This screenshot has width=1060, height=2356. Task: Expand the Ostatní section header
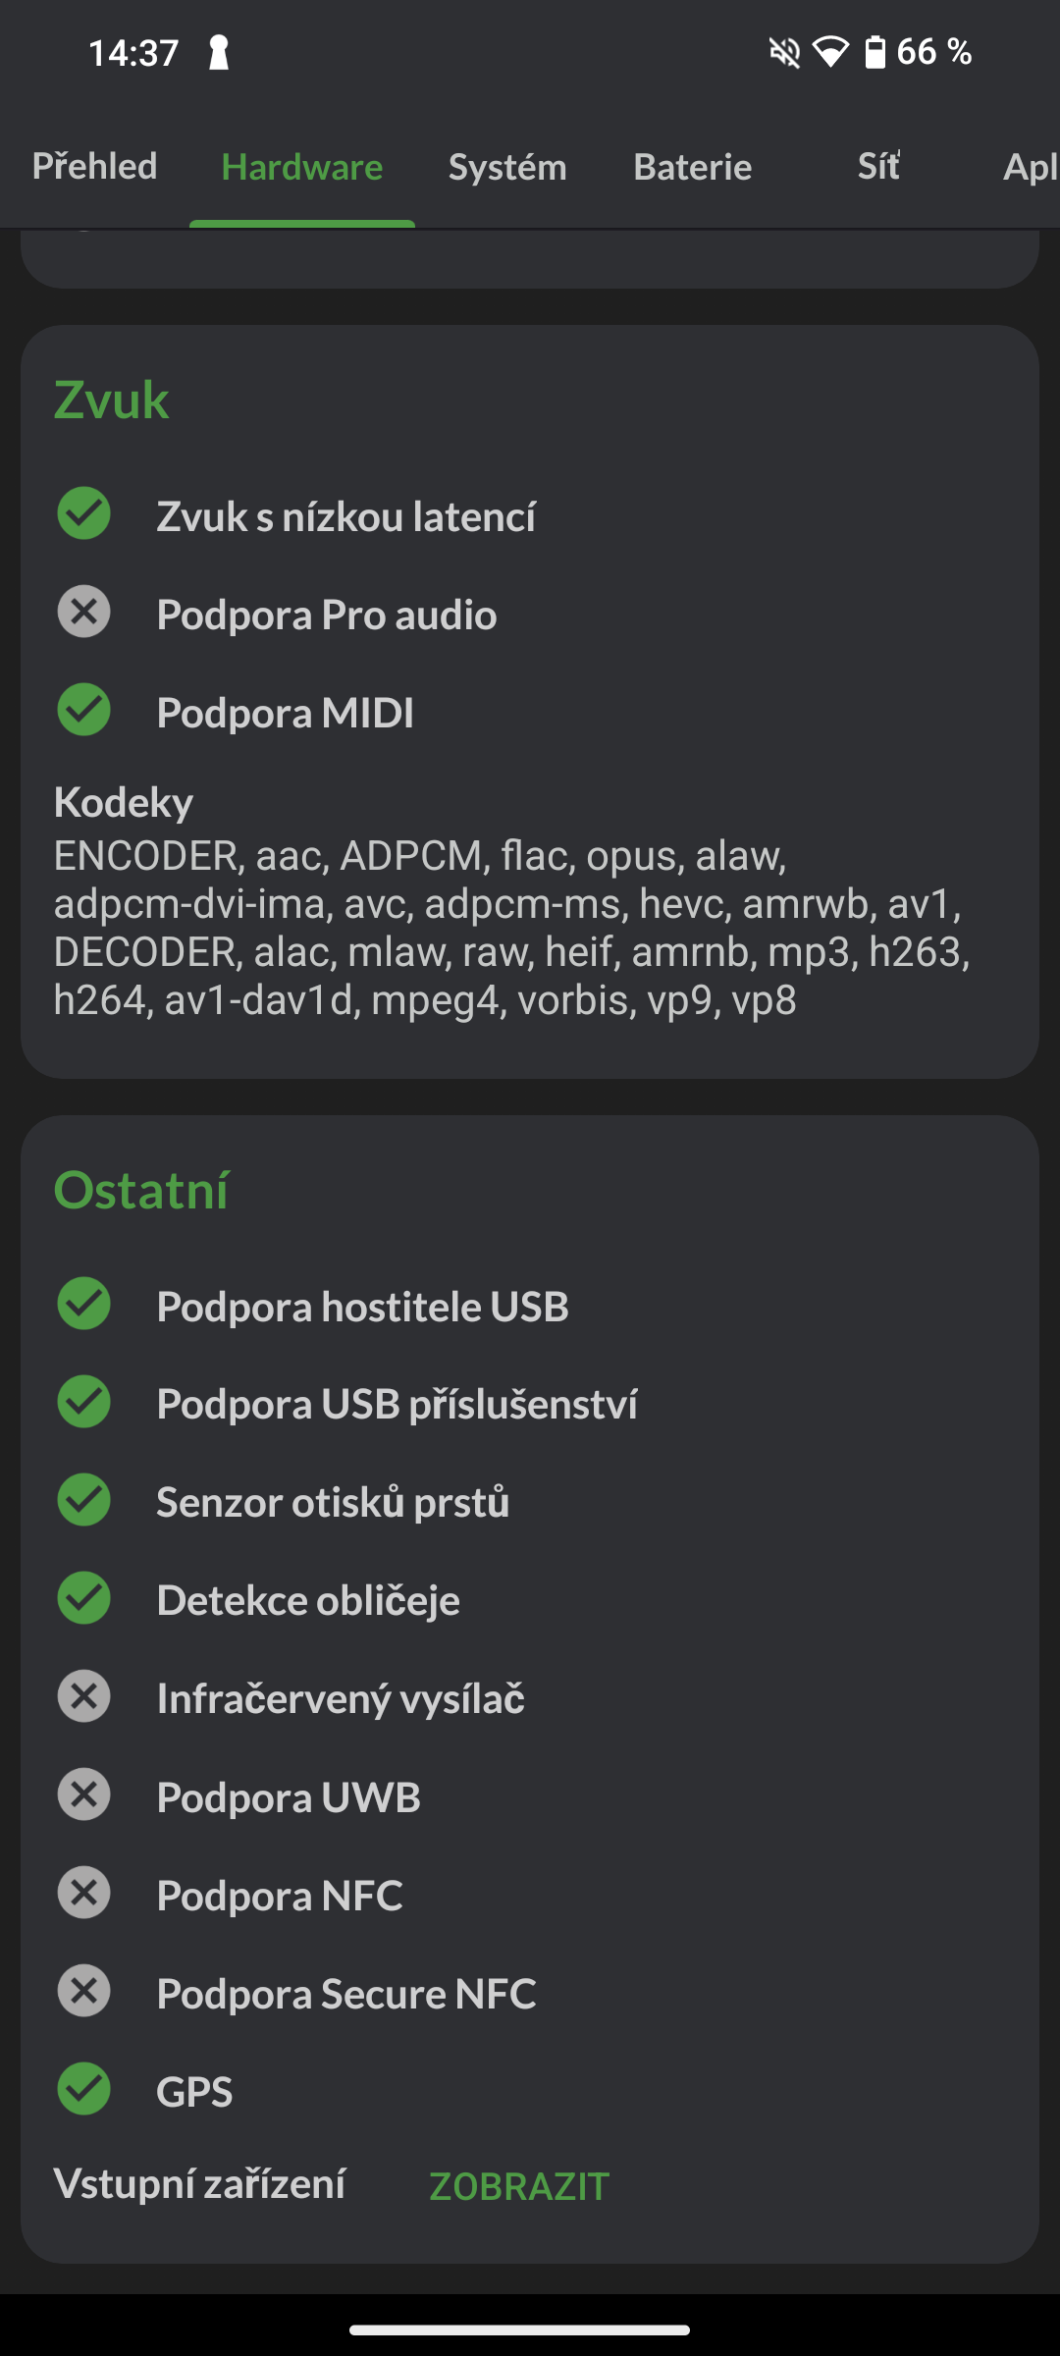(140, 1191)
